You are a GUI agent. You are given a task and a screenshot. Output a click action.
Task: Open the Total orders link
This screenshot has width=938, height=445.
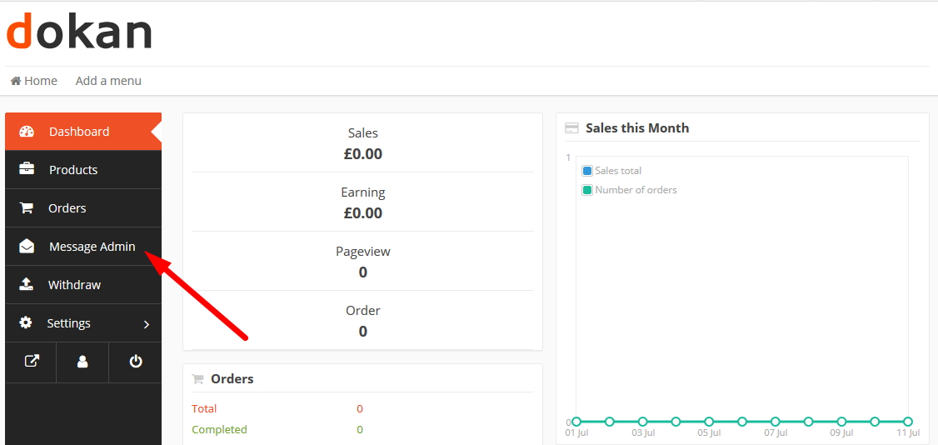204,409
